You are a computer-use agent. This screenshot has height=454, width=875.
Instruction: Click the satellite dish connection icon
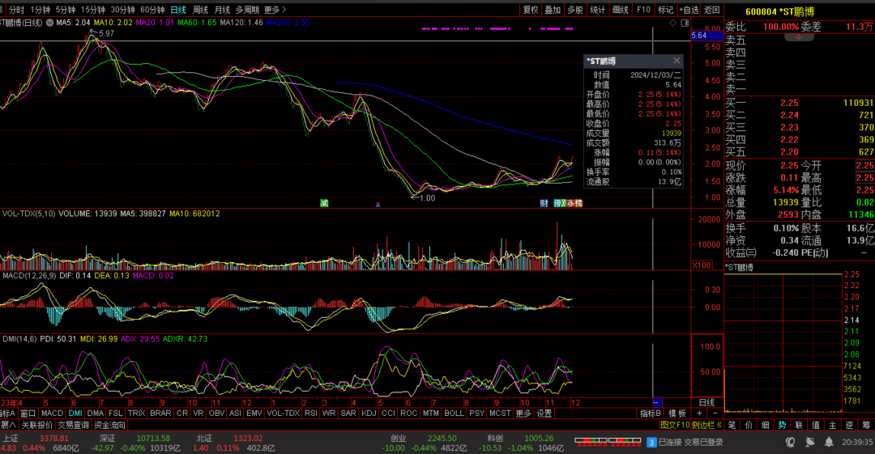[809, 443]
